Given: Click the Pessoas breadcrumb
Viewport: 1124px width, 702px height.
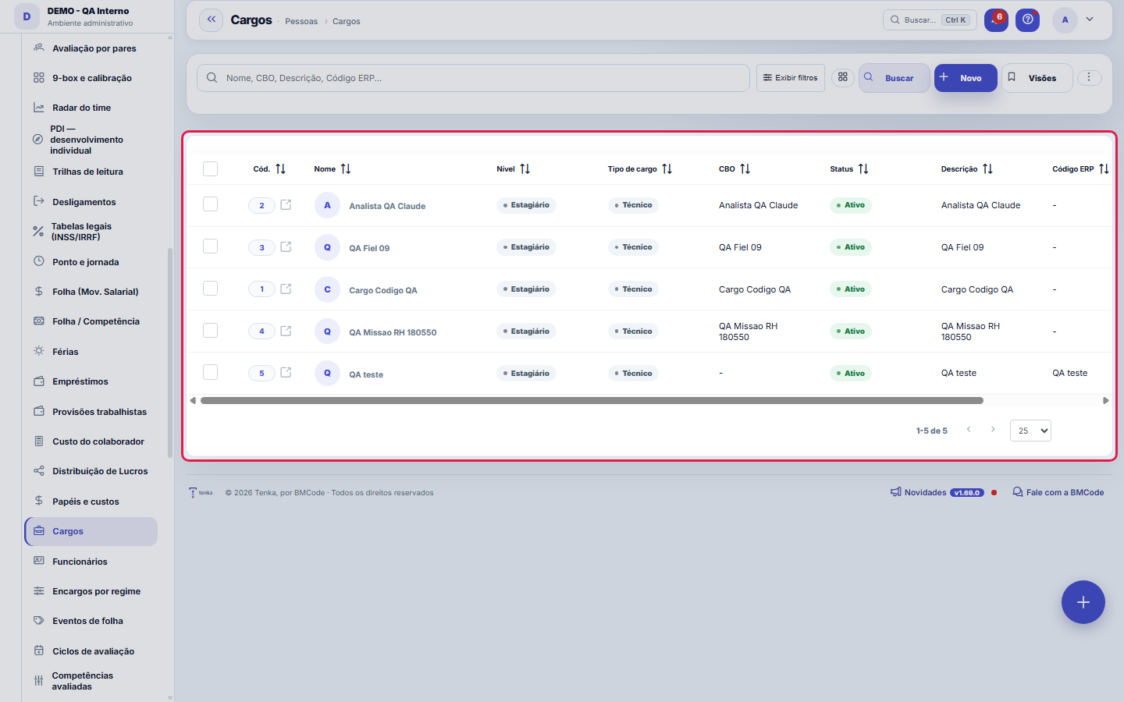Looking at the screenshot, I should (x=301, y=21).
